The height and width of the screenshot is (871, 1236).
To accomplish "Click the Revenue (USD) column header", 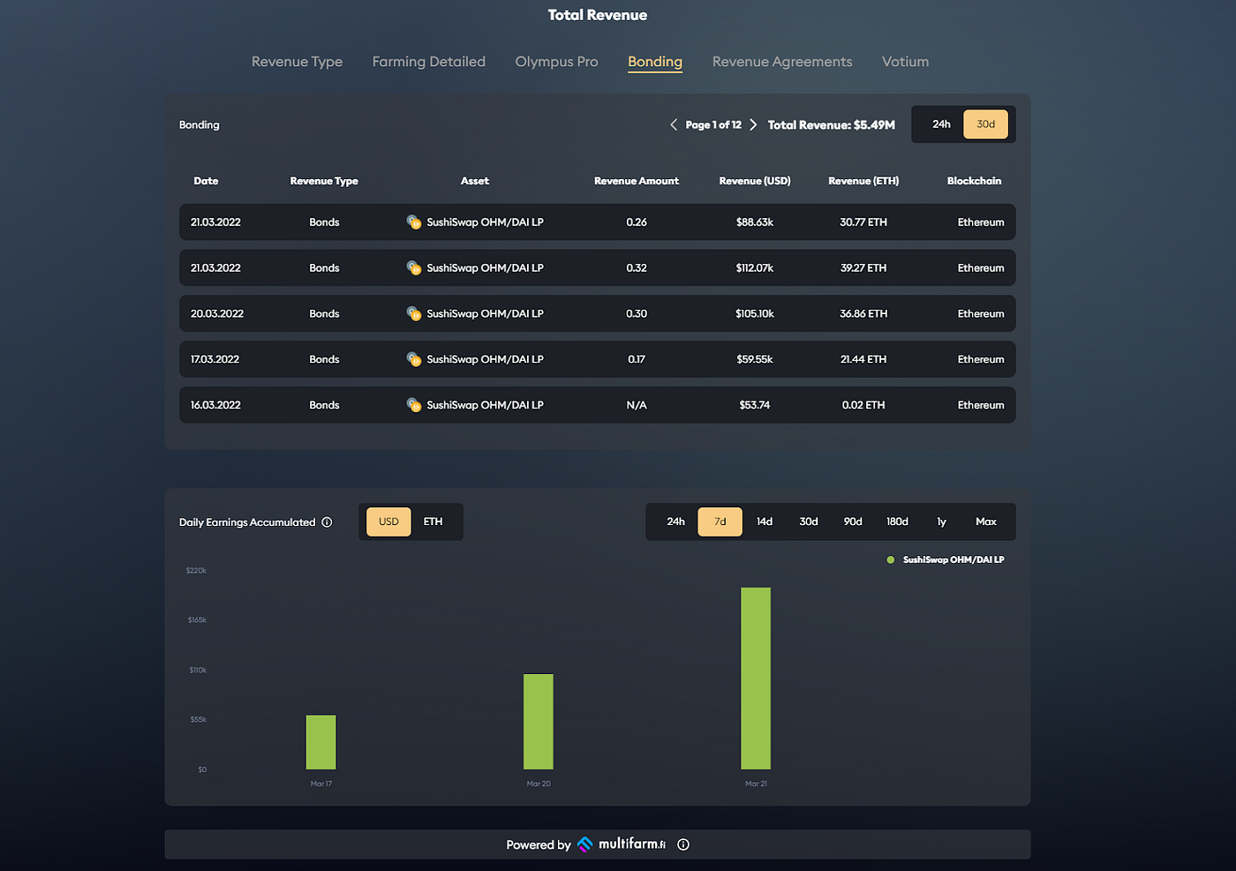I will pyautogui.click(x=755, y=181).
